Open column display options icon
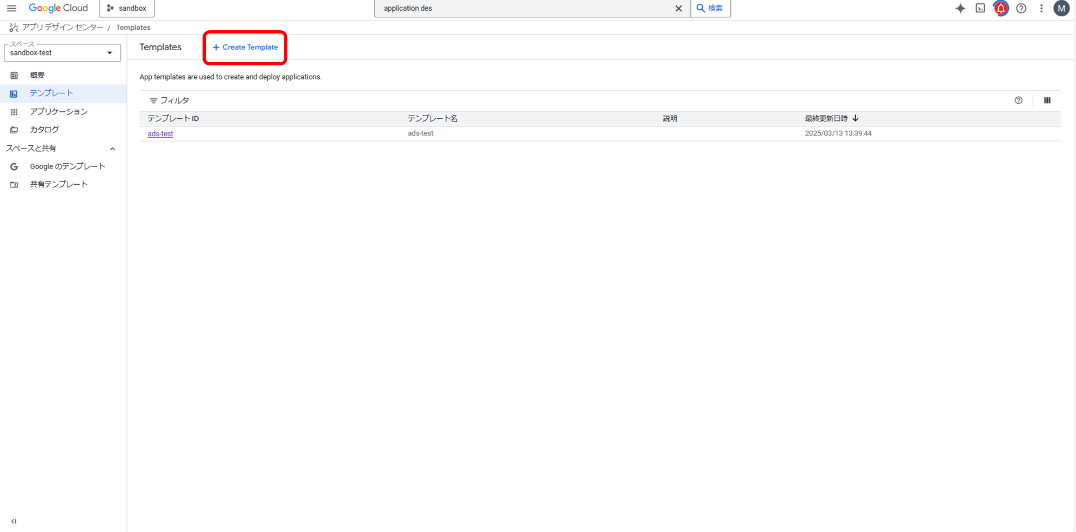The height and width of the screenshot is (532, 1076). tap(1047, 100)
